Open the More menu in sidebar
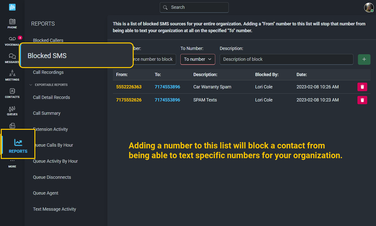Image resolution: width=376 pixels, height=226 pixels. [x=12, y=163]
